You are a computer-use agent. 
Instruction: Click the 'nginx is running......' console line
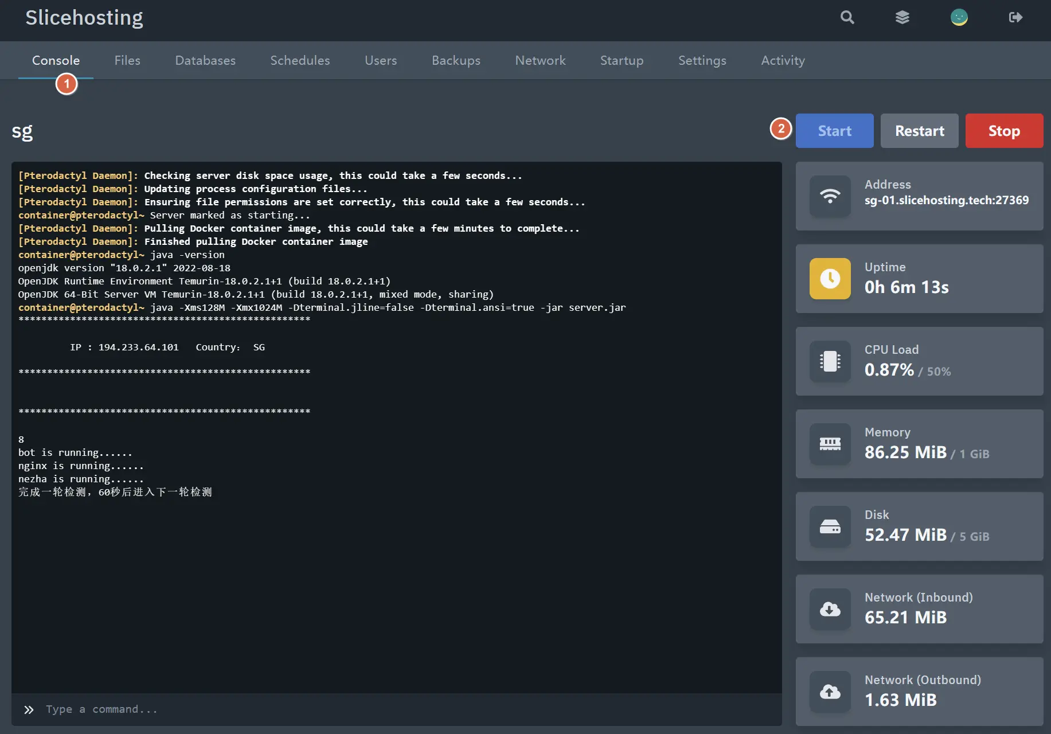pos(81,466)
